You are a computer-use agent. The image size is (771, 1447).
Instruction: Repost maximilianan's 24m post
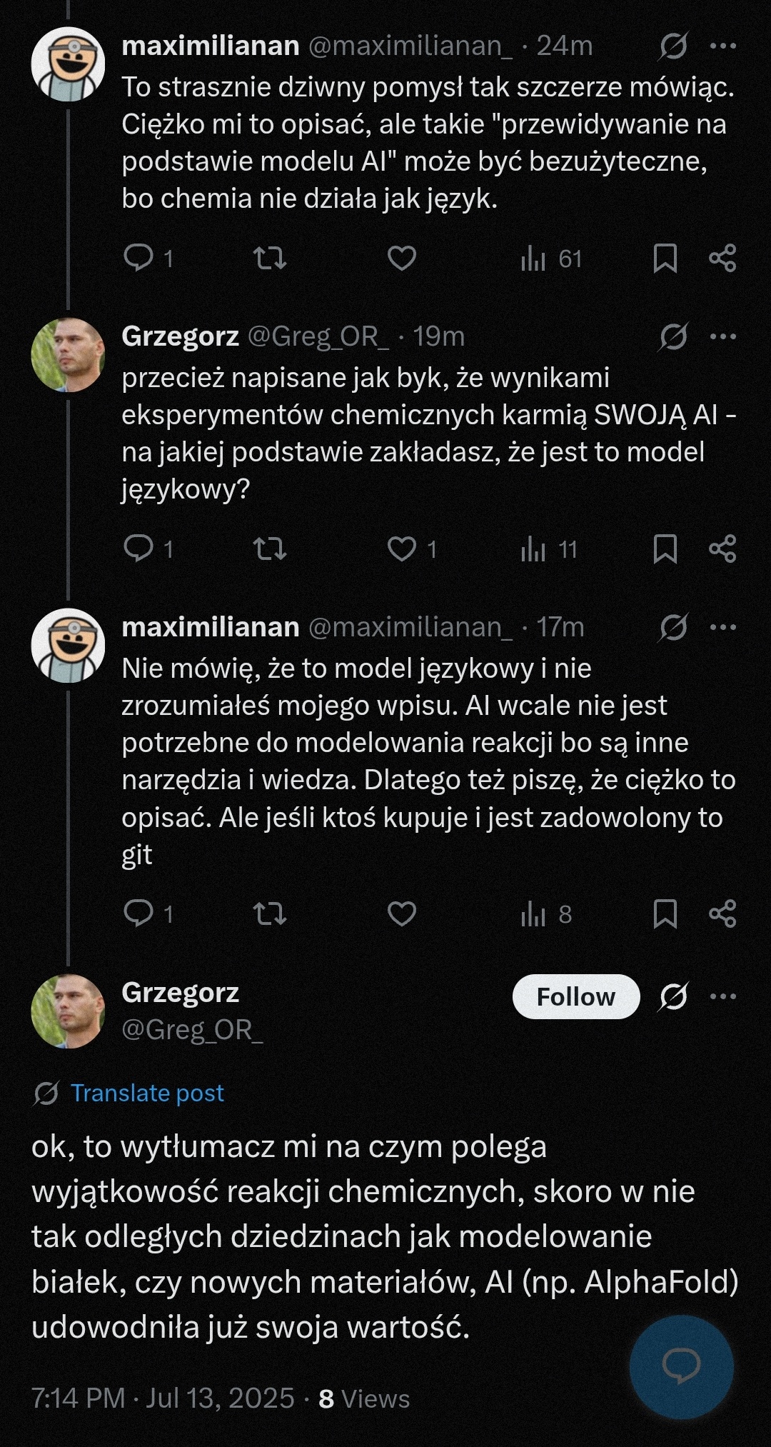[x=270, y=258]
